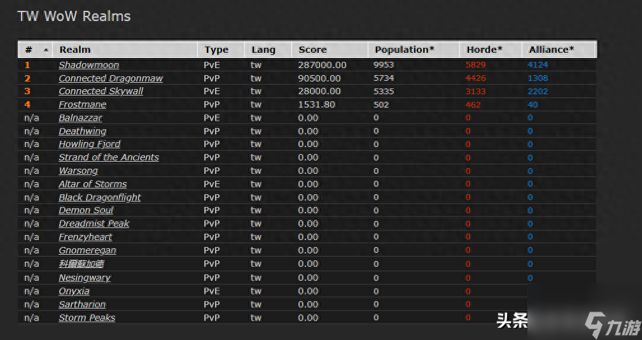Select Connected Dragonmaw score 90500.00

coord(319,78)
